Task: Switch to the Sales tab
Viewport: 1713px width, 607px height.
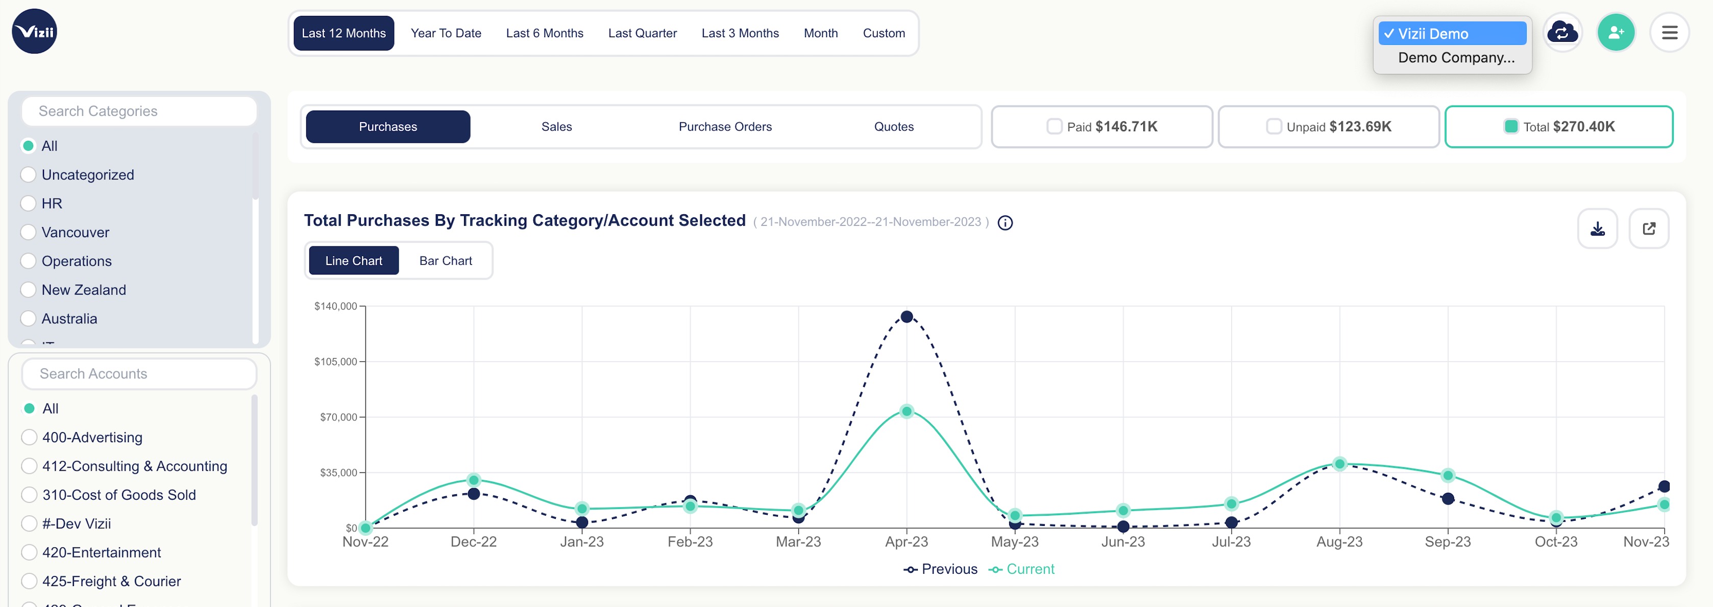Action: [556, 127]
